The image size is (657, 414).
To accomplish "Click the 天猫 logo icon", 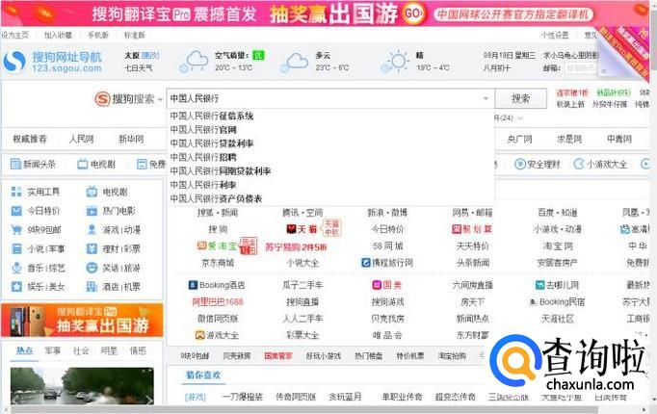I will click(x=291, y=229).
